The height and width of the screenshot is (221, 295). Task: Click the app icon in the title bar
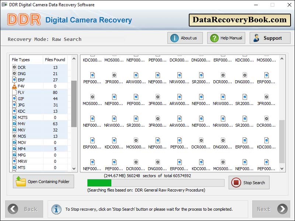[4, 4]
